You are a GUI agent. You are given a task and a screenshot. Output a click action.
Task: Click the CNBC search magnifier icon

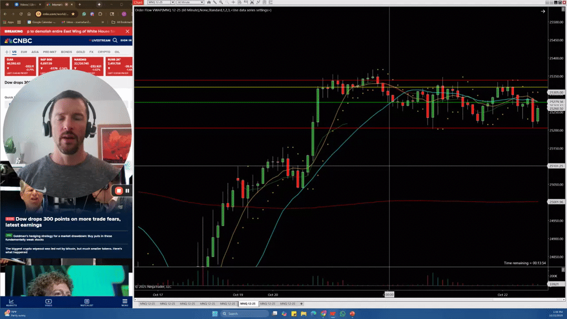point(115,40)
